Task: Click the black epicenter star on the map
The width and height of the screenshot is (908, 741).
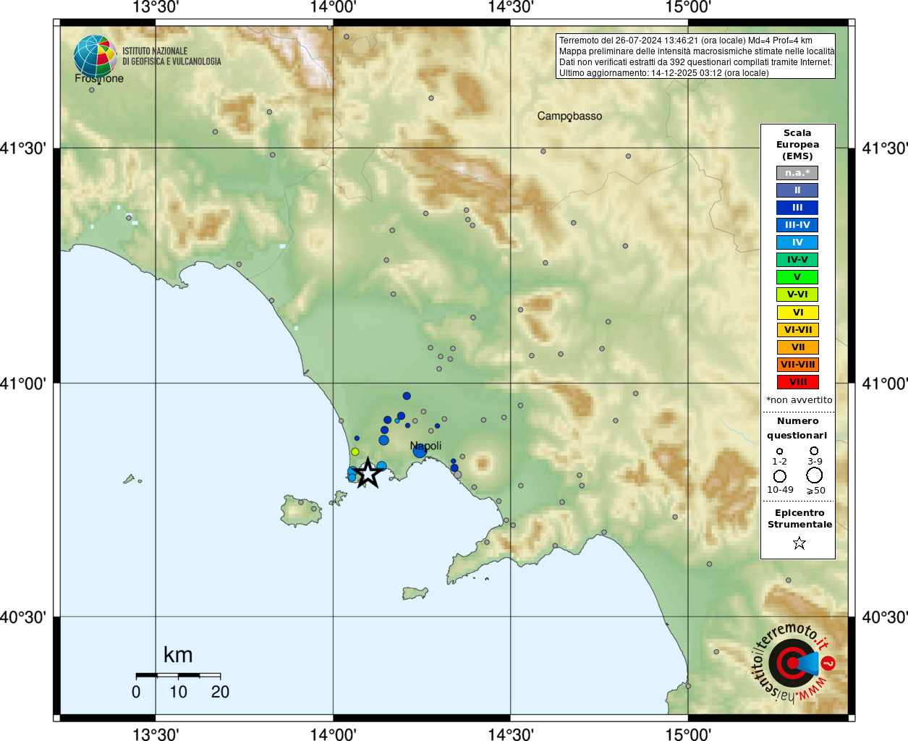Action: coord(368,473)
